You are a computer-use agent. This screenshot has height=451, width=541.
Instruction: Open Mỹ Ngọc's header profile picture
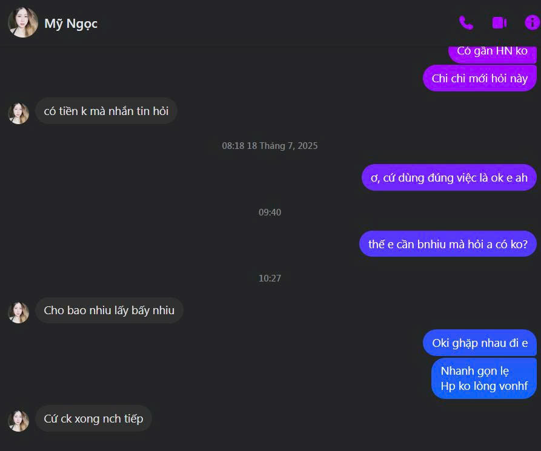[23, 23]
